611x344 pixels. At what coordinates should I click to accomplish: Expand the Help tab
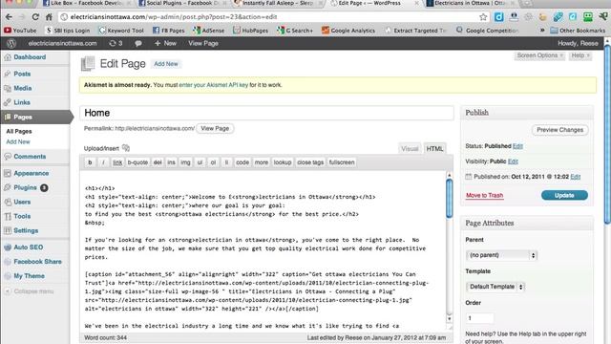point(580,55)
